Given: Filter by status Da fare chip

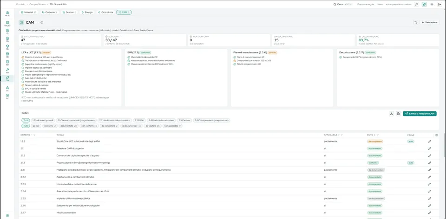Looking at the screenshot, I should pos(36,126).
